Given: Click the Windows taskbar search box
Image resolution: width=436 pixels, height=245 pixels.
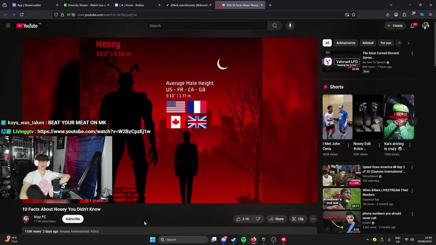Looking at the screenshot, I should click(x=183, y=240).
